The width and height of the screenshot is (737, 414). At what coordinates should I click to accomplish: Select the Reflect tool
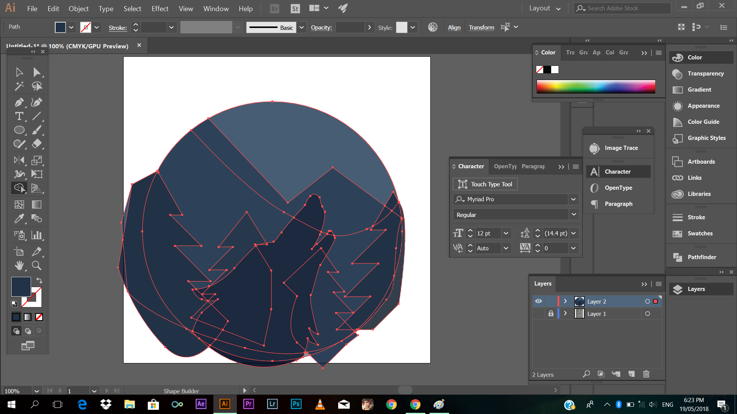click(x=19, y=160)
